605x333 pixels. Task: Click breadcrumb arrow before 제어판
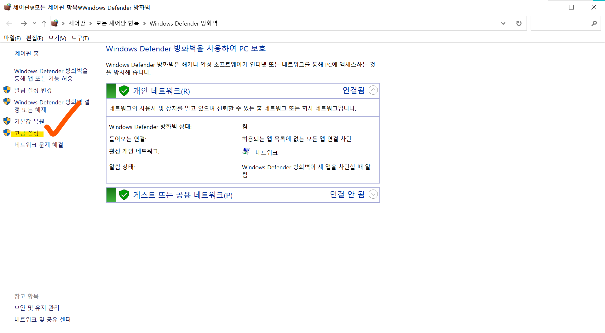tap(63, 23)
